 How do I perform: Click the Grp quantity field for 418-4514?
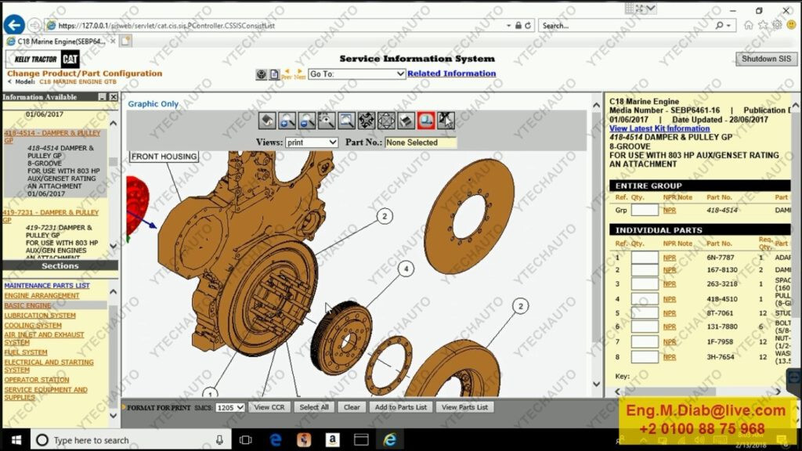click(645, 210)
